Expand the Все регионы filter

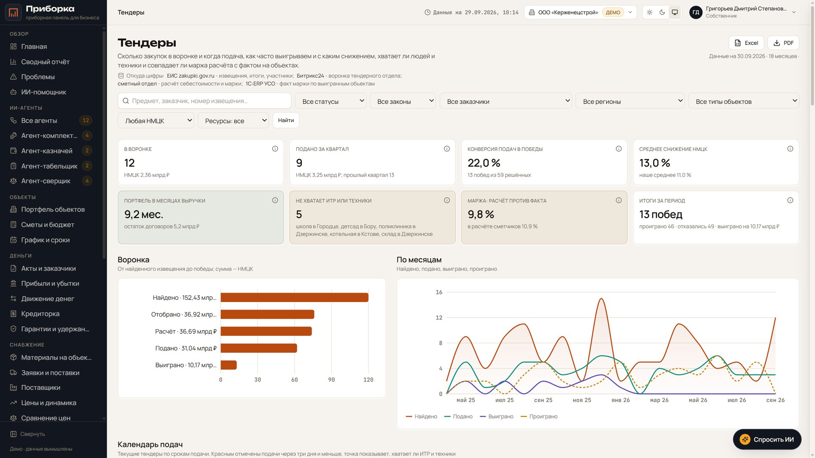coord(630,101)
